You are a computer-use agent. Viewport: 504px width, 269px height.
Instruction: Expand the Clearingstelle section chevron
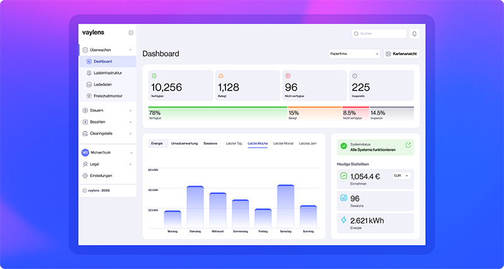(130, 133)
